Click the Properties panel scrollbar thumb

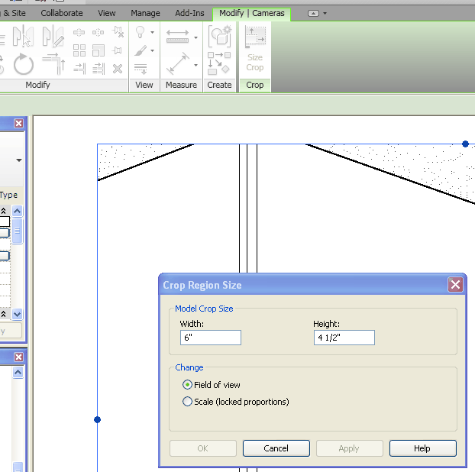[18, 229]
